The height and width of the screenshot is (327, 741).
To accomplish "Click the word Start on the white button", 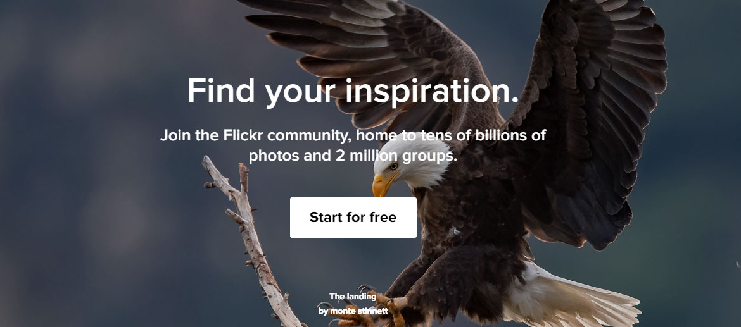I will tap(326, 217).
